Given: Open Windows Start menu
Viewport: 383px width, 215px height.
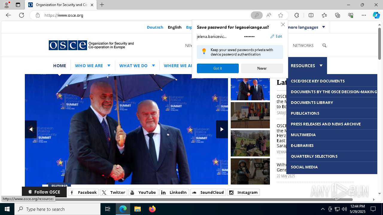Looking at the screenshot, I should 7,209.
